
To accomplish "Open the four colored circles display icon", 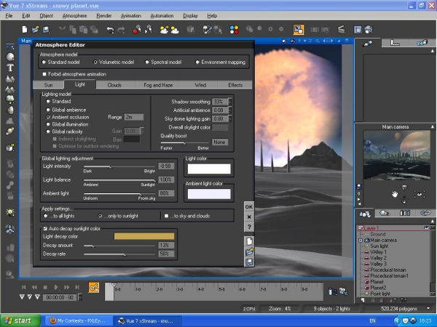I will (x=234, y=30).
